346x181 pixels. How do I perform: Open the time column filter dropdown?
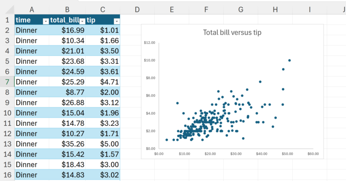(45, 21)
